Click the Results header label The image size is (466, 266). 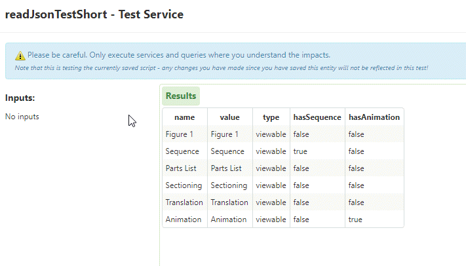pos(181,96)
